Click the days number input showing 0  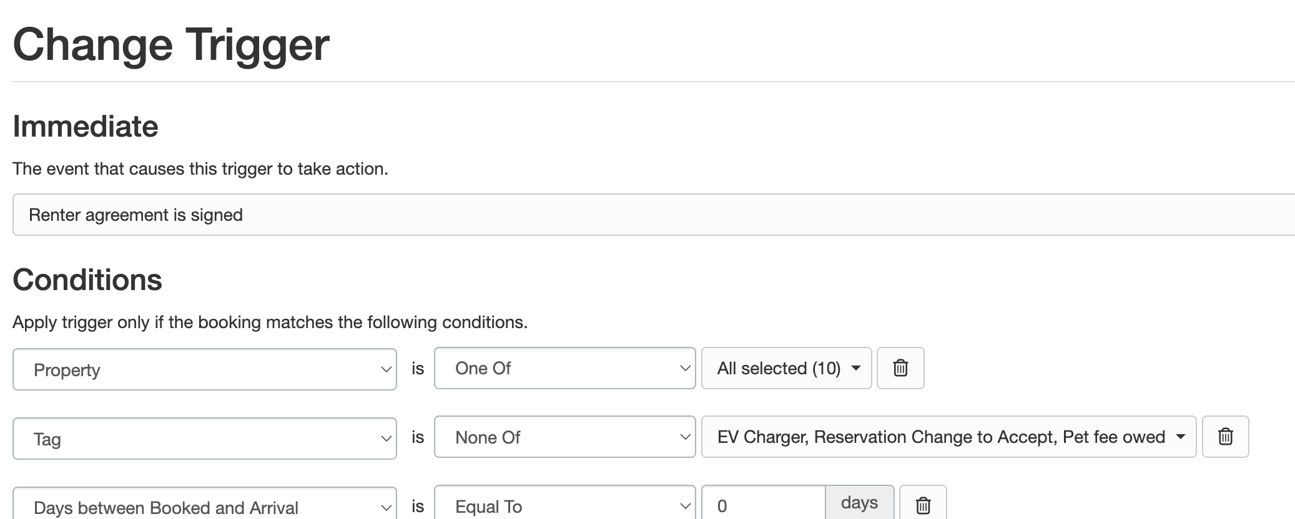[763, 505]
